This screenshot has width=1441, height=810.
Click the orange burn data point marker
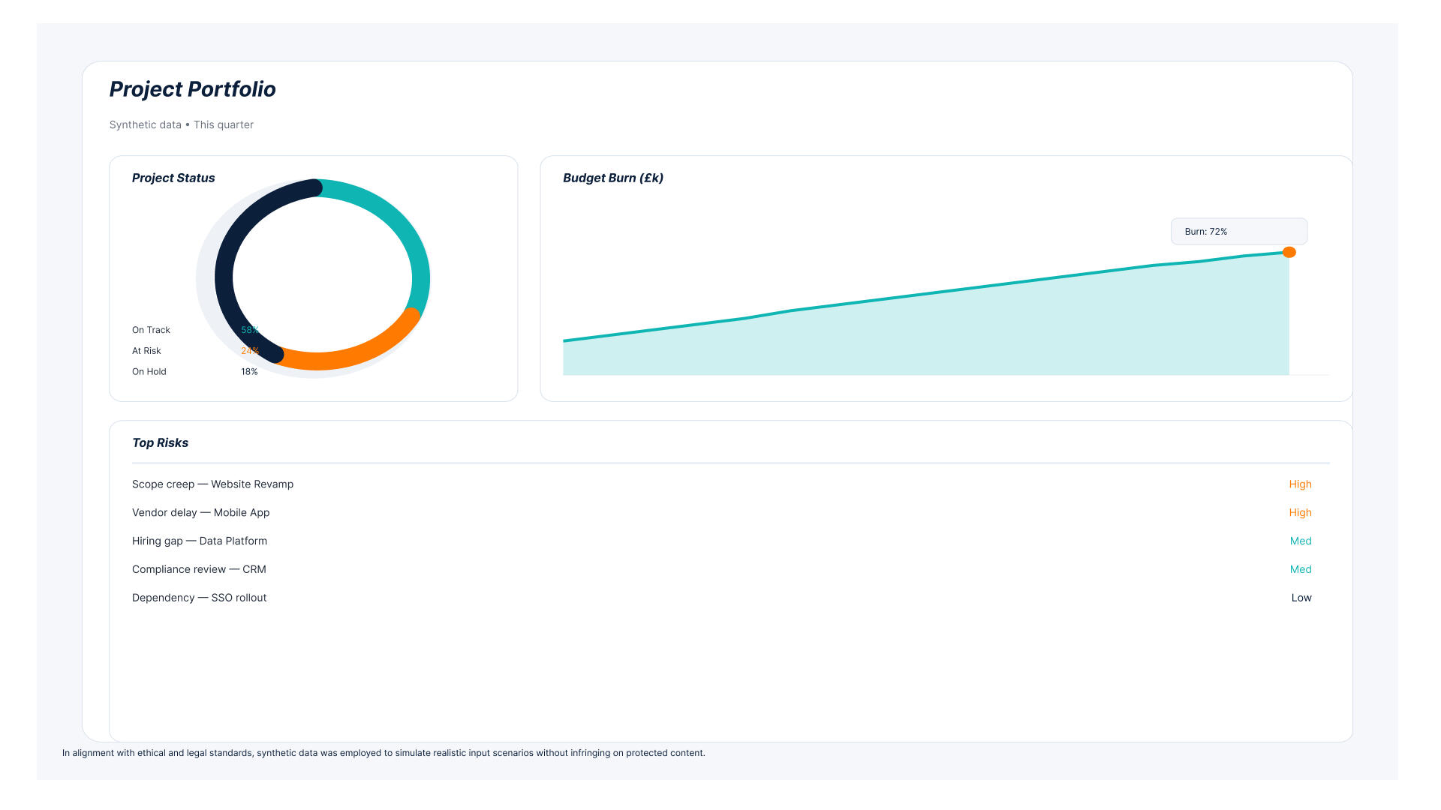click(x=1289, y=252)
